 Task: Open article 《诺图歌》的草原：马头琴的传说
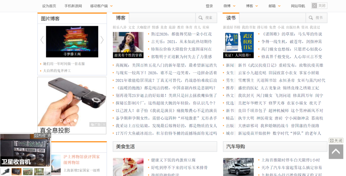tap(292, 34)
